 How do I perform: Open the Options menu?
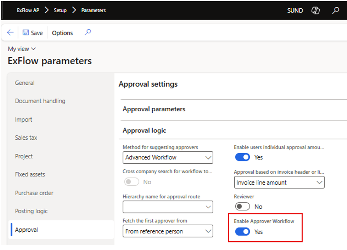pos(62,33)
